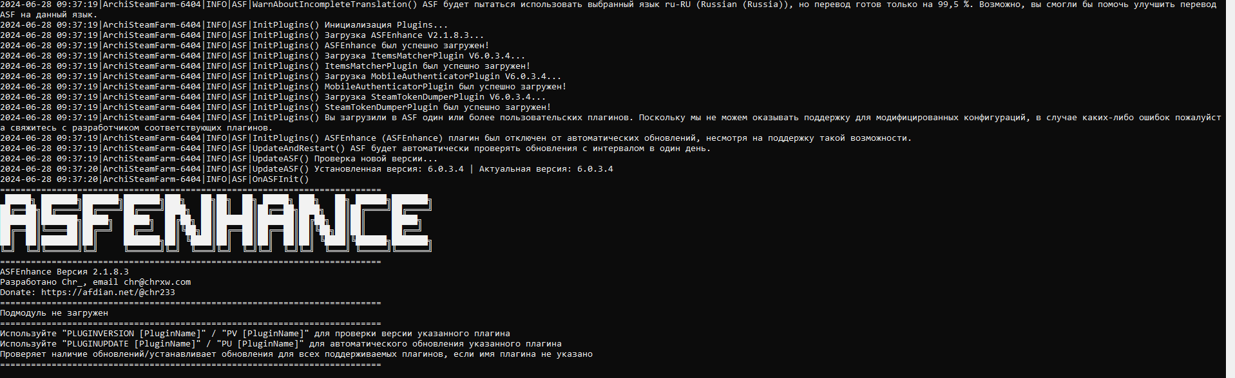Click the vertical scrollbar track at right edge
The height and width of the screenshot is (378, 1235).
coord(1230,189)
